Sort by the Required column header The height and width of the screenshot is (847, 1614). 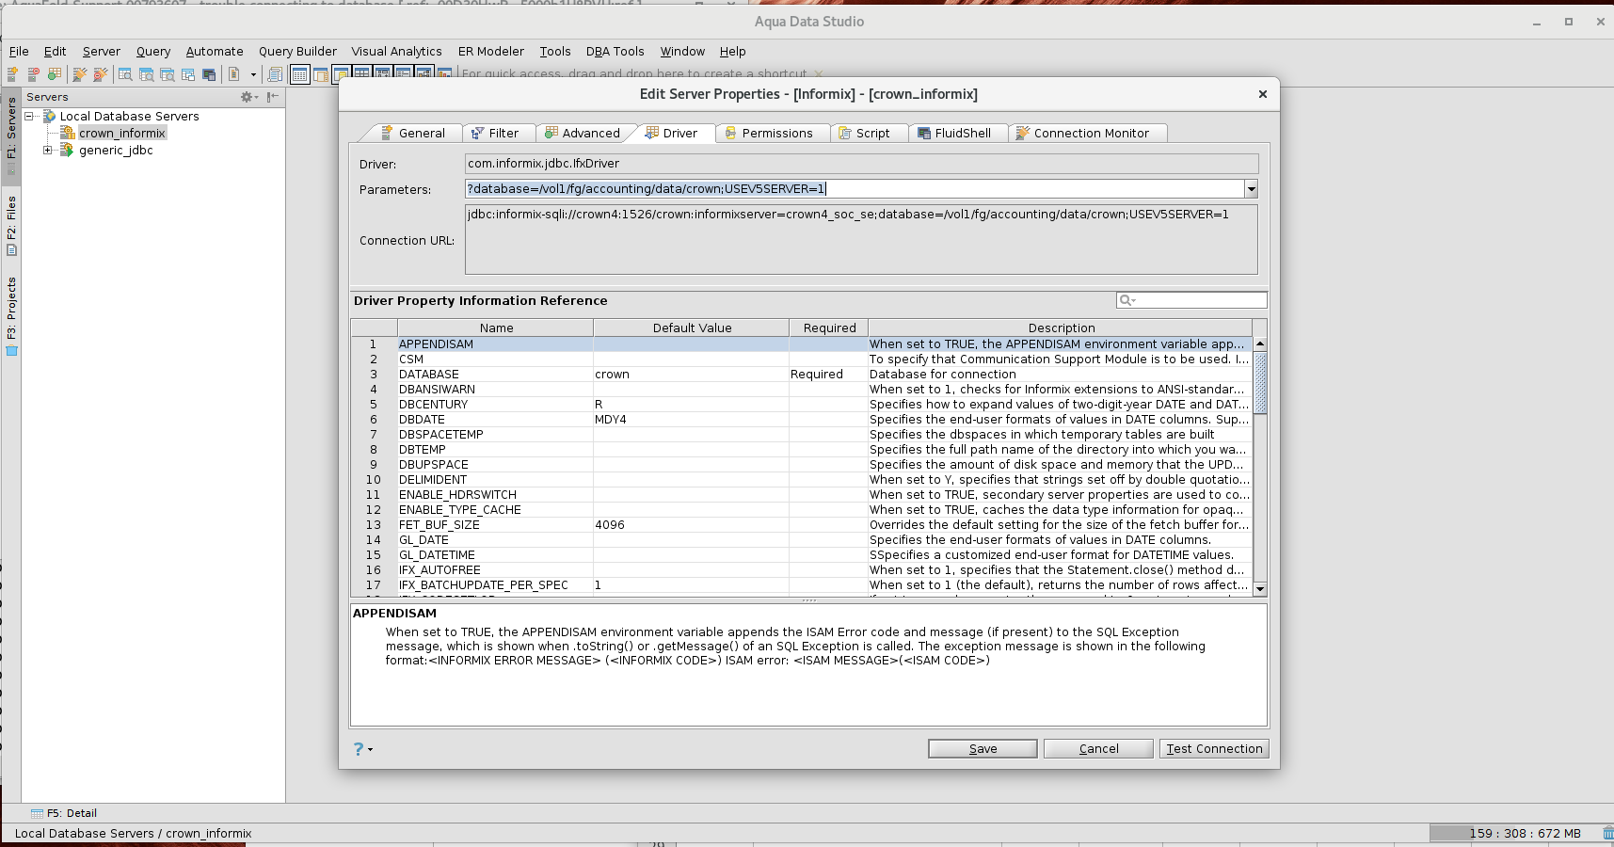point(829,328)
